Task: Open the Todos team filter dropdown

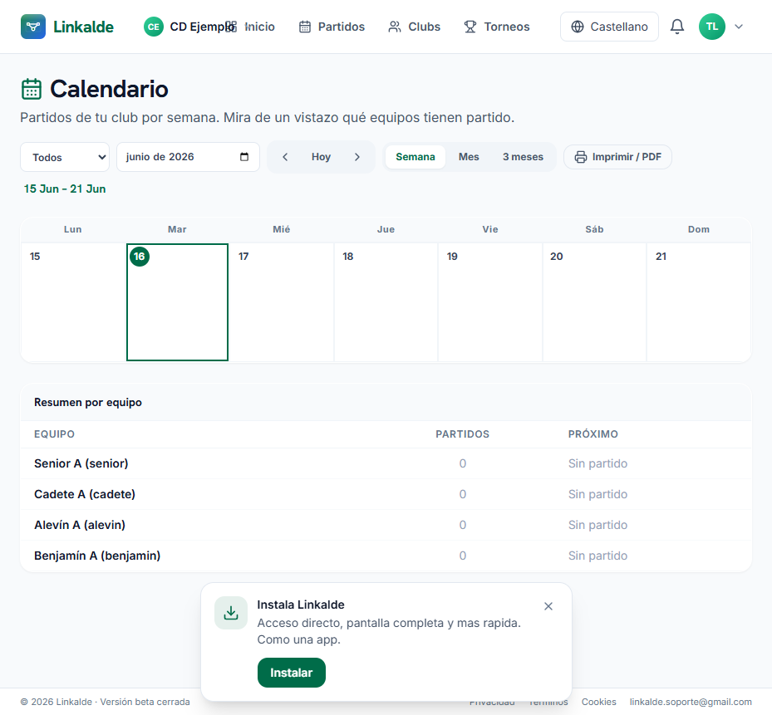Action: [65, 157]
